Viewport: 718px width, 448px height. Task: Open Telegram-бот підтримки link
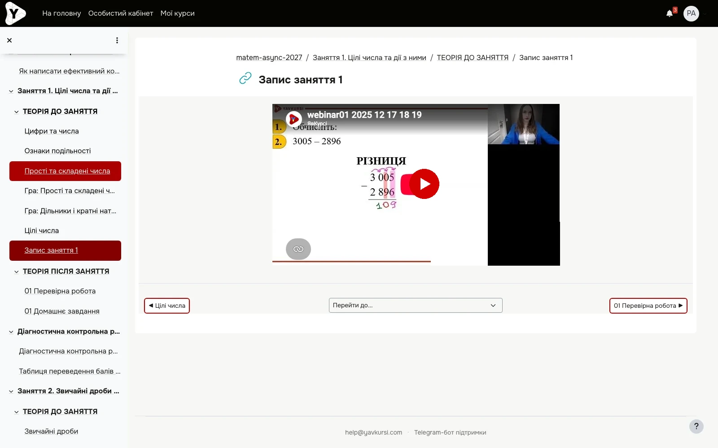[450, 432]
